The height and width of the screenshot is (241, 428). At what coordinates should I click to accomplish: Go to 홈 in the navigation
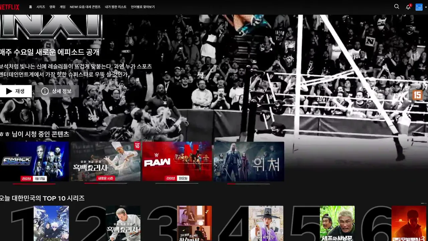(30, 7)
